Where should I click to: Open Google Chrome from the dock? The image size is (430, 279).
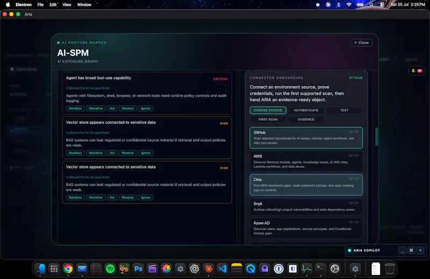68,269
